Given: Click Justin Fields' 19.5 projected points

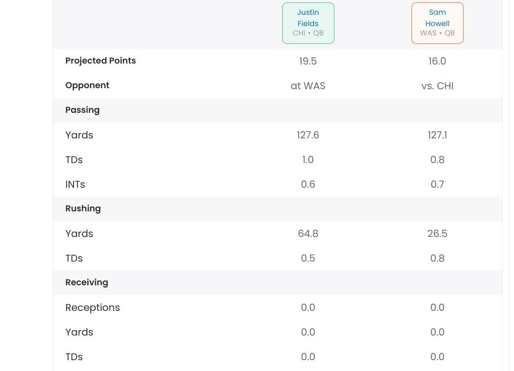Looking at the screenshot, I should pos(308,61).
